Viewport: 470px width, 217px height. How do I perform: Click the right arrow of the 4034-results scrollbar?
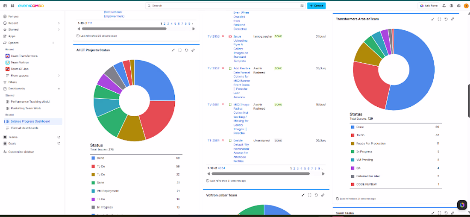[x=323, y=173]
